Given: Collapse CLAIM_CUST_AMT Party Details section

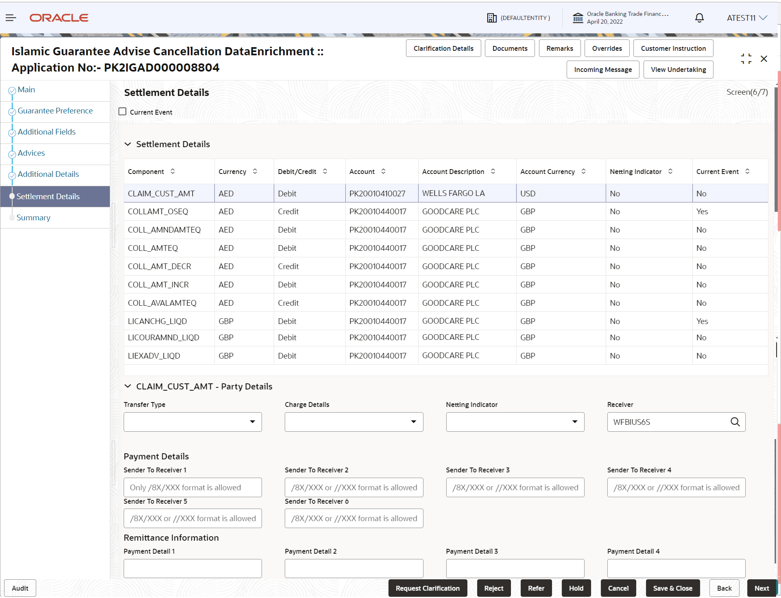Looking at the screenshot, I should tap(128, 387).
